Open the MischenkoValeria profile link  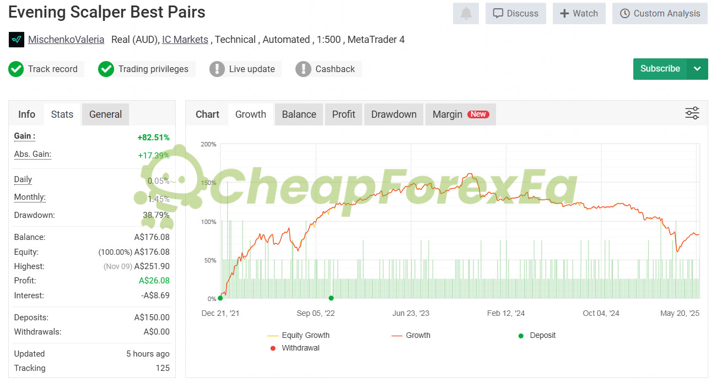click(x=66, y=40)
